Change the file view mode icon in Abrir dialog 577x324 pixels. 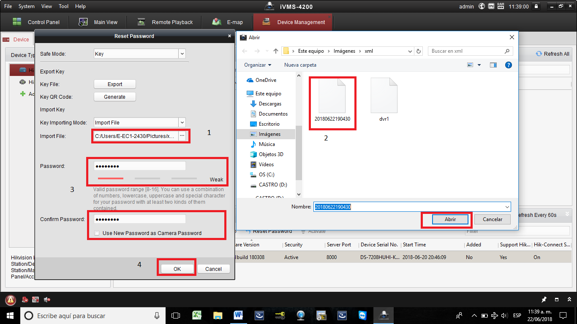470,65
